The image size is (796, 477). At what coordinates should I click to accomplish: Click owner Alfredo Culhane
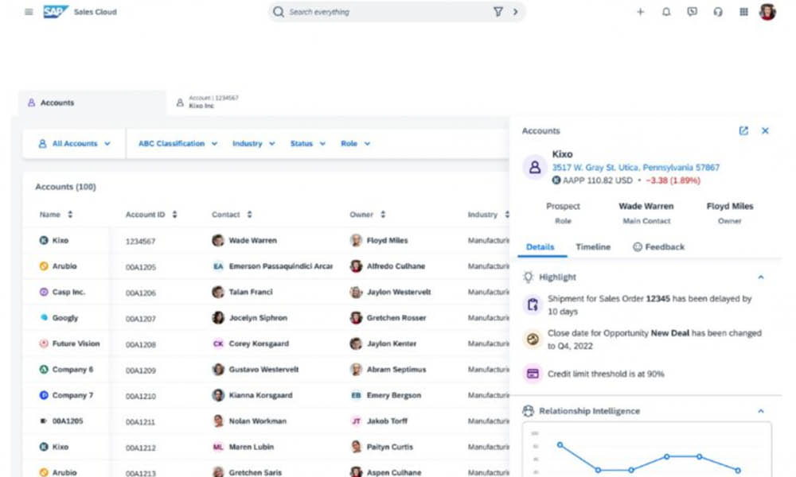point(396,266)
